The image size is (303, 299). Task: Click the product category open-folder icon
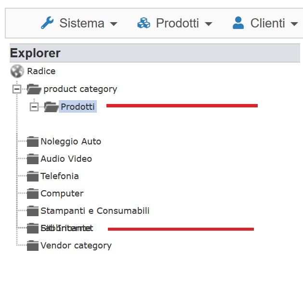coord(34,89)
